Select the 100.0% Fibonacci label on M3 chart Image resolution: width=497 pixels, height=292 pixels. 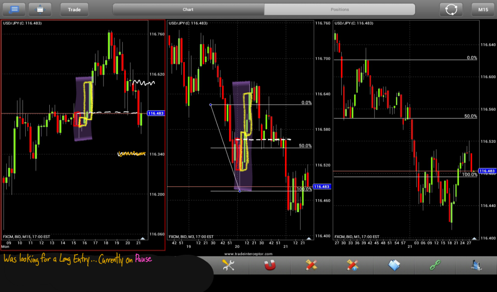click(304, 189)
